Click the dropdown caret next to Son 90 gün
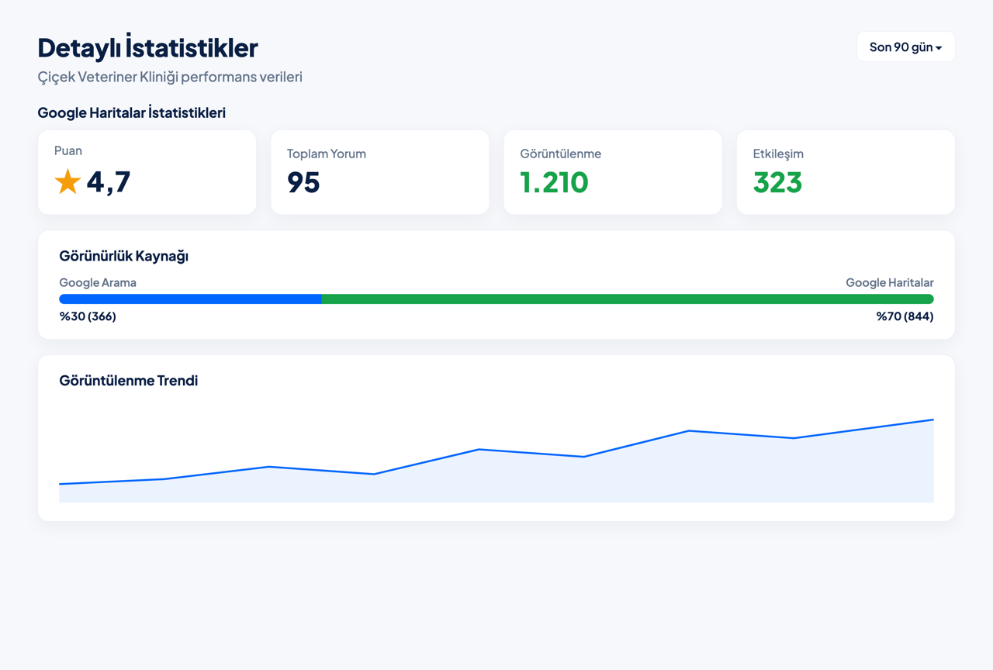Image resolution: width=993 pixels, height=670 pixels. point(939,48)
